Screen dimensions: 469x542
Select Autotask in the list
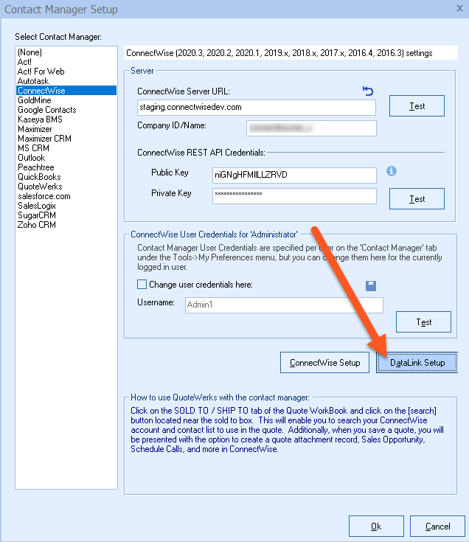click(x=66, y=81)
